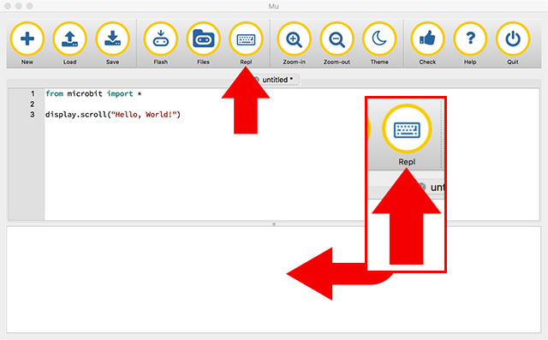Zoom out the editor text
Image resolution: width=548 pixels, height=340 pixels.
pyautogui.click(x=337, y=39)
